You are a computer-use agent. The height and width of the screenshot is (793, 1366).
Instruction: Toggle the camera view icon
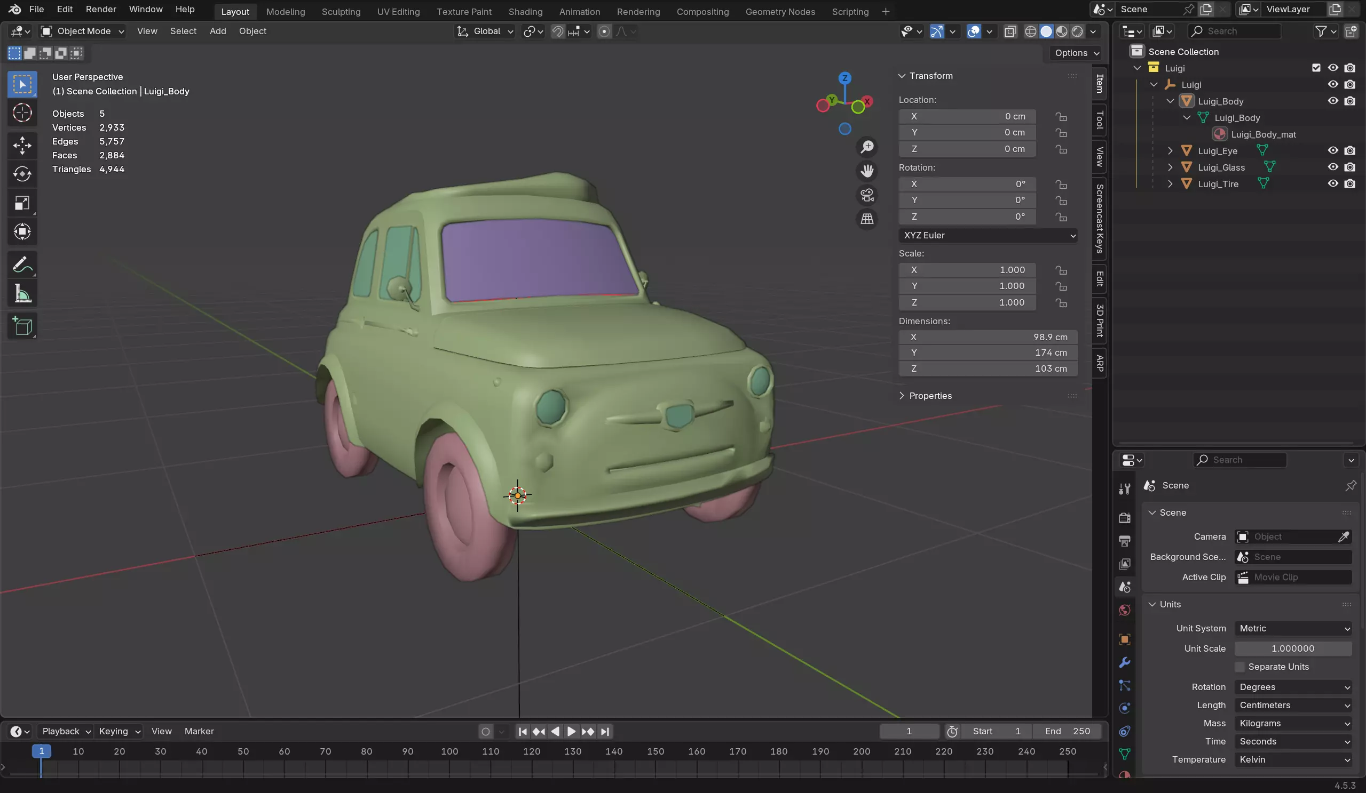pos(867,195)
